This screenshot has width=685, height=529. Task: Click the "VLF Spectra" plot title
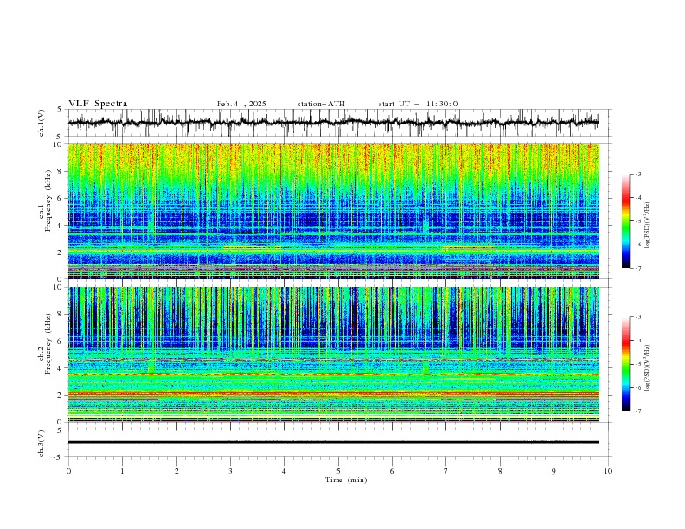click(98, 104)
